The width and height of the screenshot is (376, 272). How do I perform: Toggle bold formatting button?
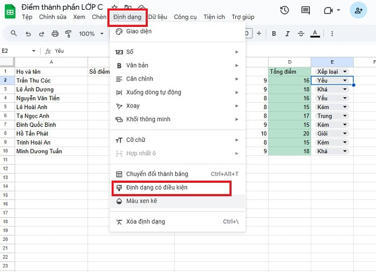point(274,34)
